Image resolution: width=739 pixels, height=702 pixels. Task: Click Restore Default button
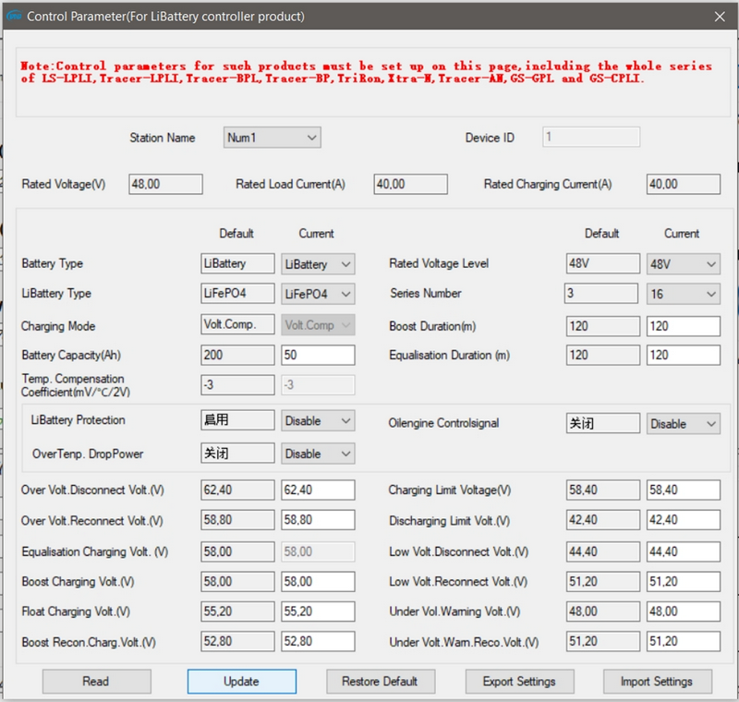(x=380, y=682)
